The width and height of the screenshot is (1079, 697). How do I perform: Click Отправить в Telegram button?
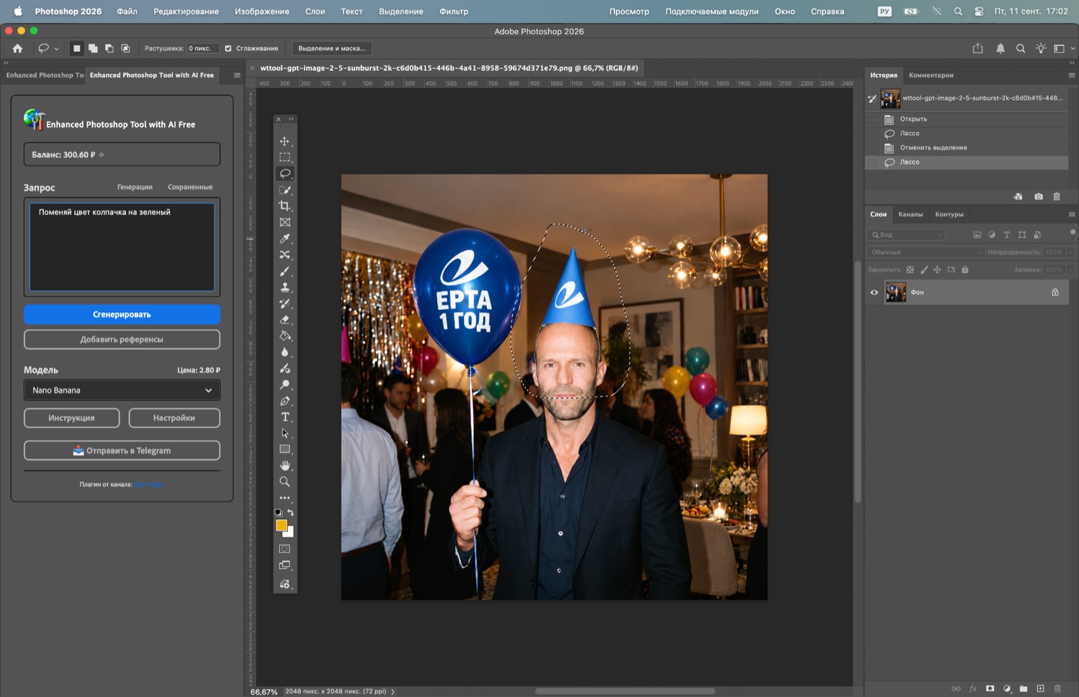tap(122, 450)
